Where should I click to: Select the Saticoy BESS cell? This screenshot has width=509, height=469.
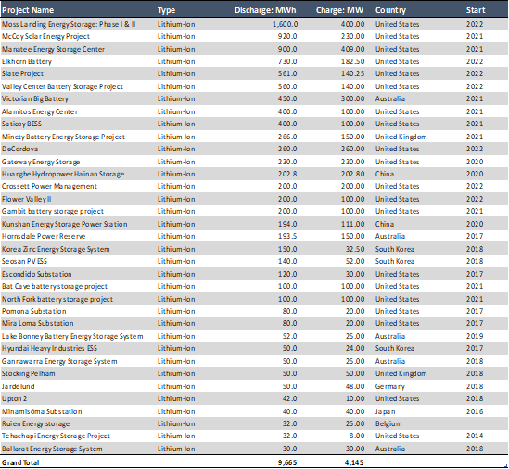[21, 124]
